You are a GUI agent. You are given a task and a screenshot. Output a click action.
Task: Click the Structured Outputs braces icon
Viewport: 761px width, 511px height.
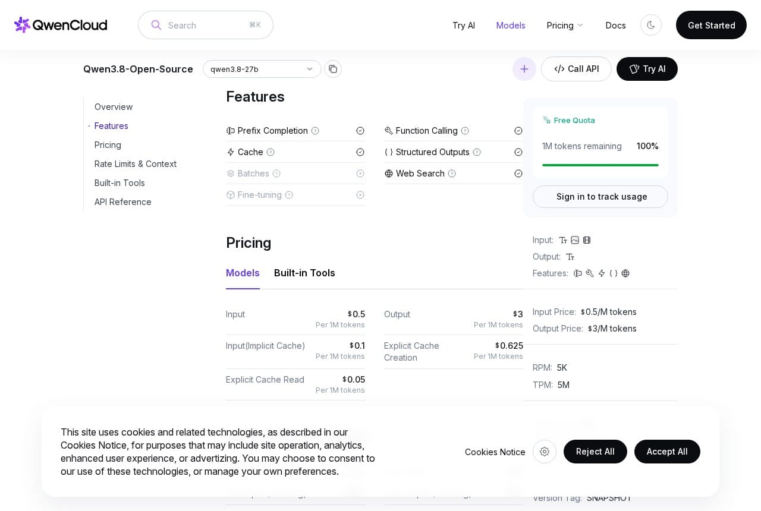[x=389, y=152]
